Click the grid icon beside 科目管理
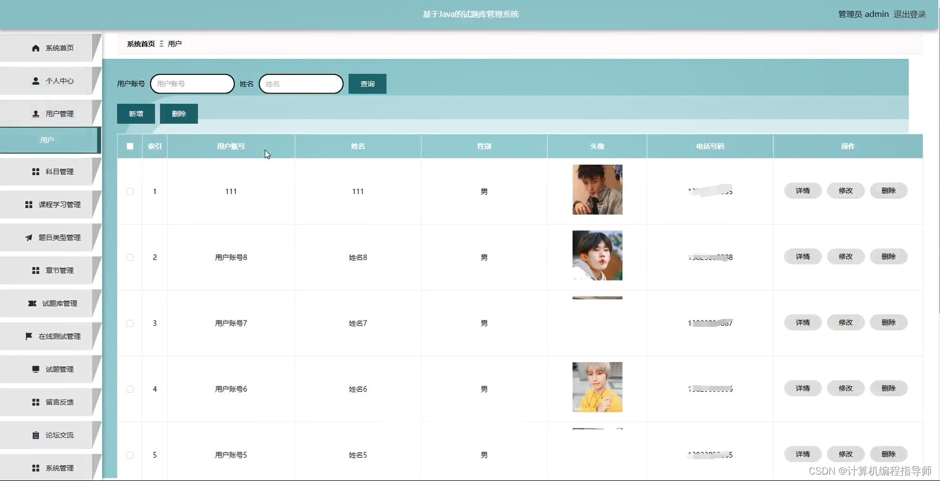The height and width of the screenshot is (481, 940). (36, 172)
